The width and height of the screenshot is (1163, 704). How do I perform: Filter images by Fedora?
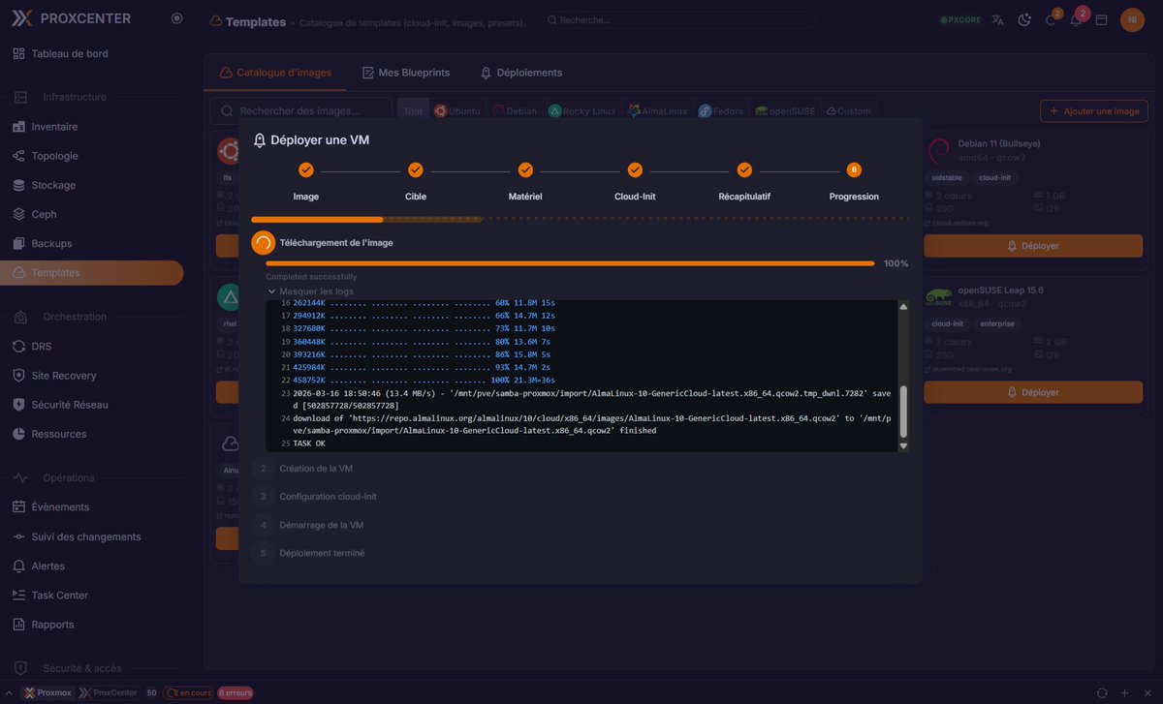[x=721, y=111]
